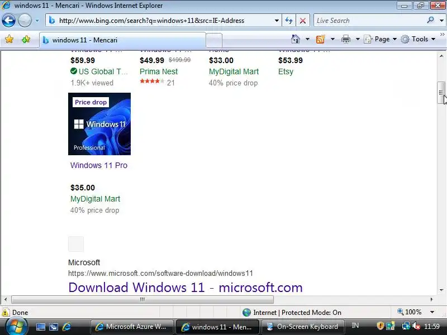This screenshot has height=335, width=447.
Task: Open the Page menu
Action: 381,39
